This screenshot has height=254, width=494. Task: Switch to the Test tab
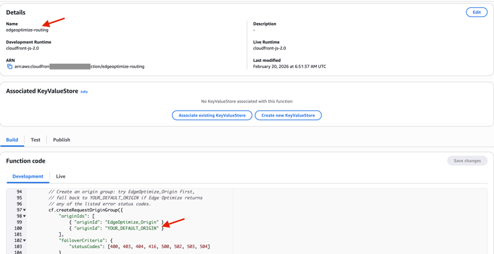(36, 140)
